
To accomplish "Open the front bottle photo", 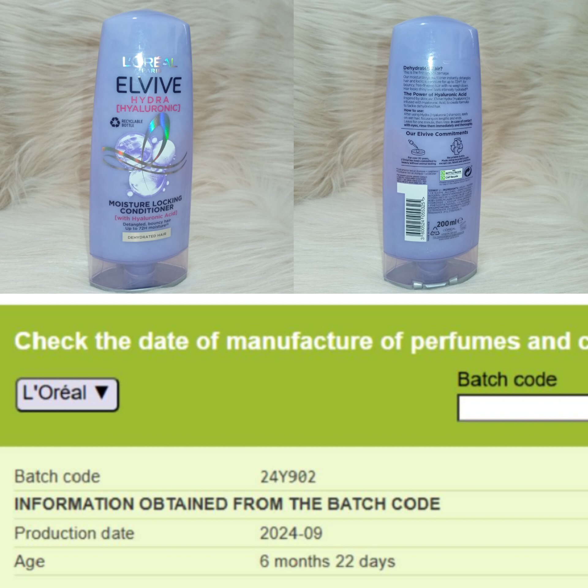I will [147, 147].
